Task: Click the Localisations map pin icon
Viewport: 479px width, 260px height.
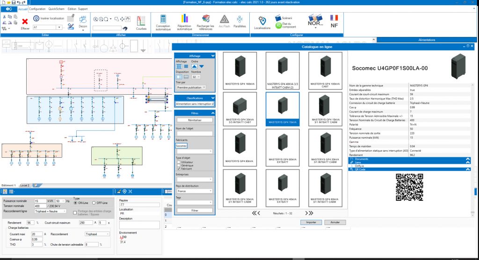Action: 262,20
